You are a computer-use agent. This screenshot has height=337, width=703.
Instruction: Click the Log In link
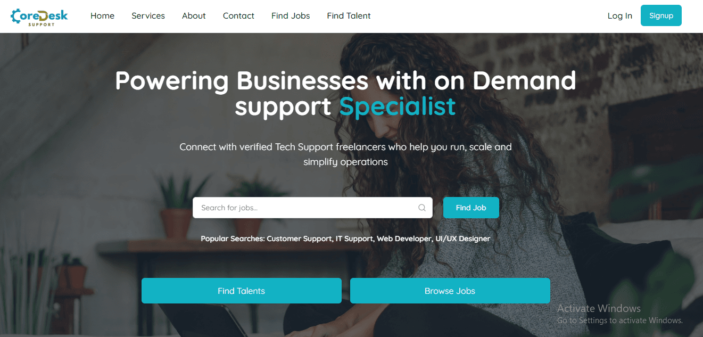620,16
